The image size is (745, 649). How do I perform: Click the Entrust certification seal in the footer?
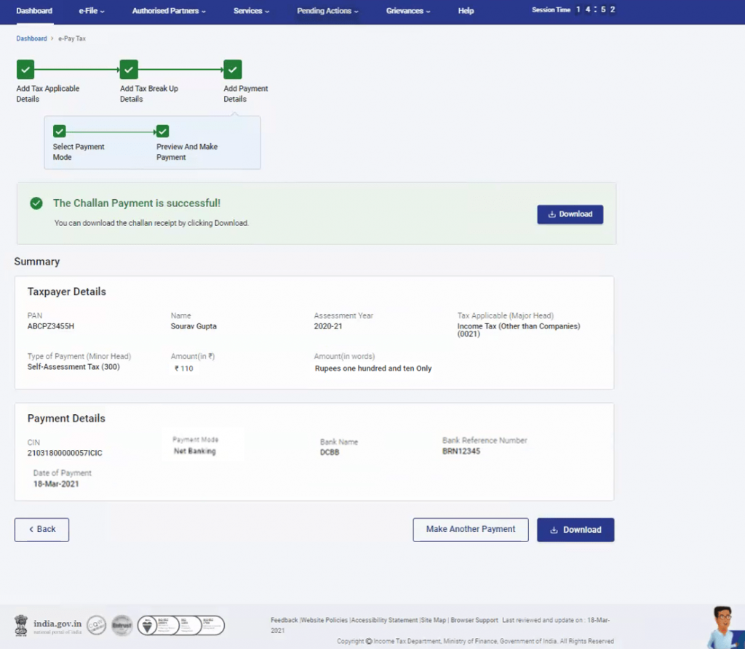pos(121,626)
